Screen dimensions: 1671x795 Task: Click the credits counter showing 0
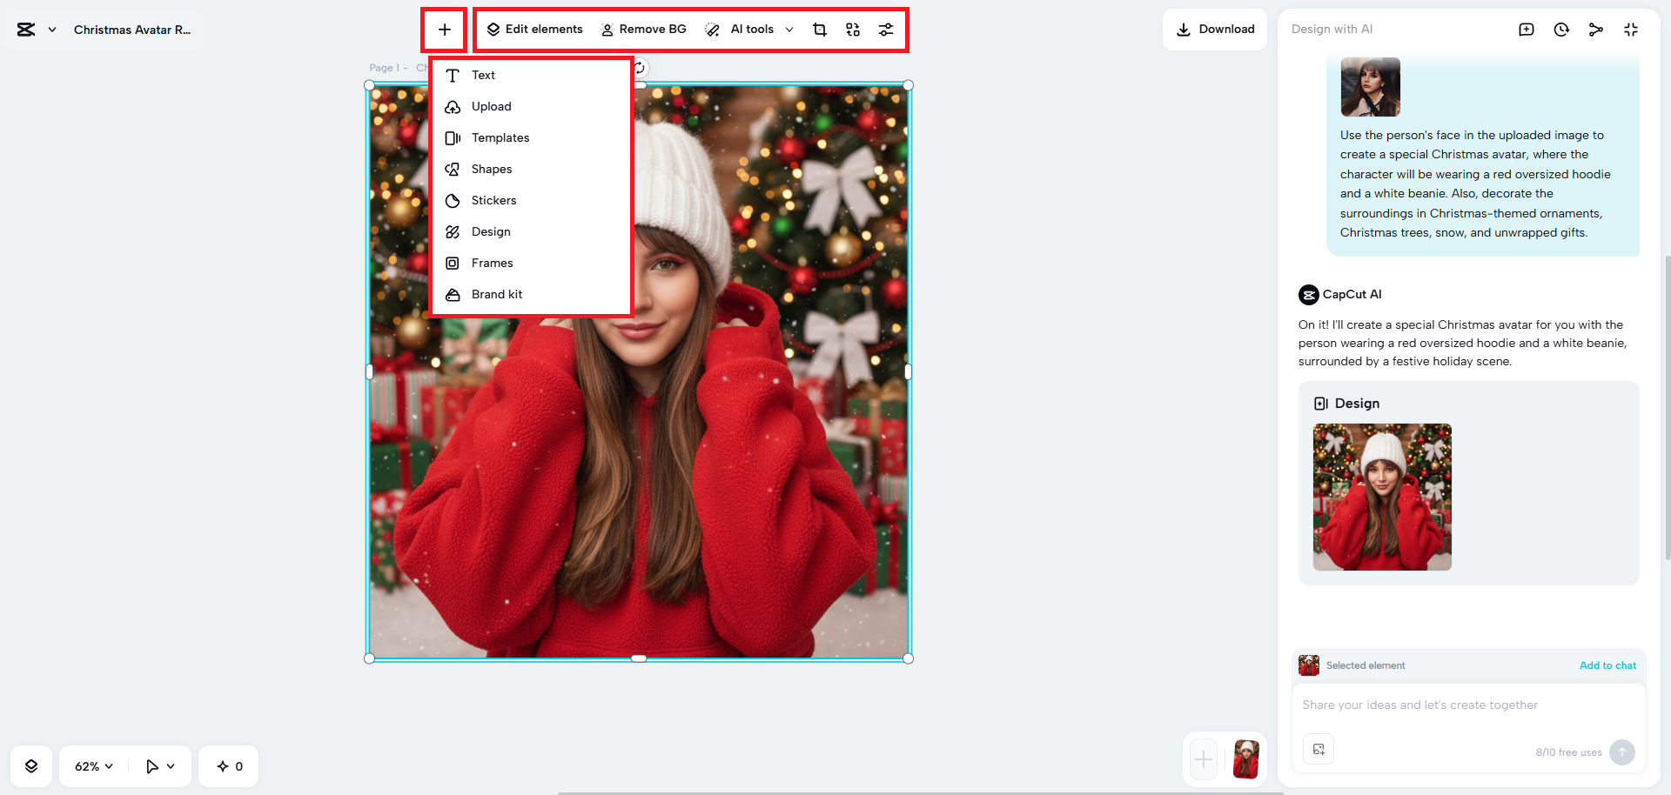pos(228,765)
